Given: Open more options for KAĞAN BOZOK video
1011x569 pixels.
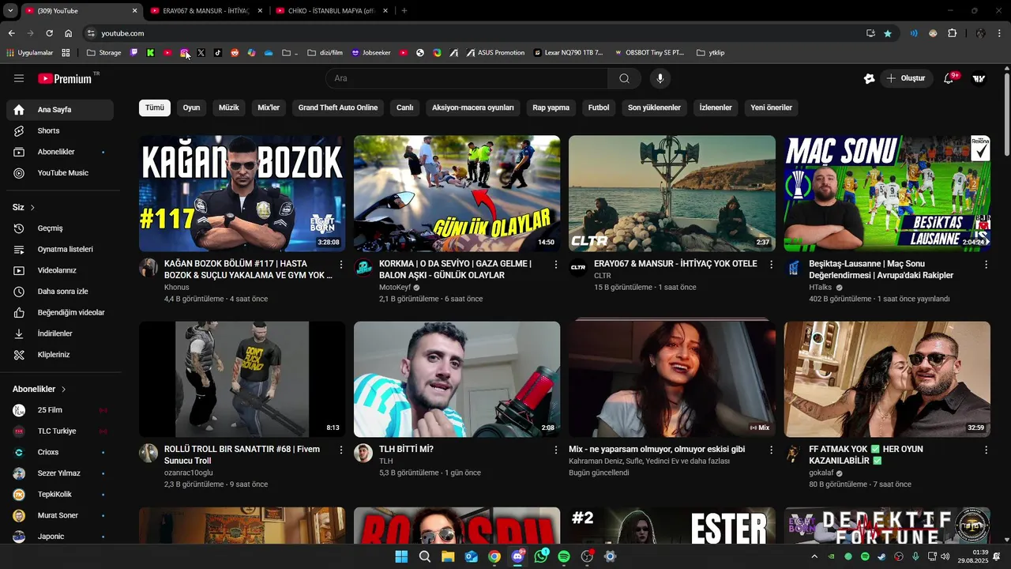Looking at the screenshot, I should pos(341,264).
